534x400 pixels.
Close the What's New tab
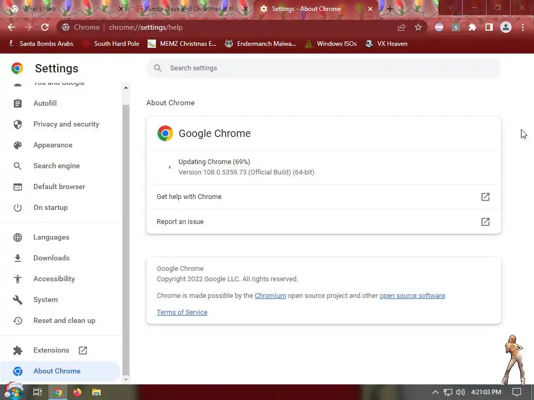[x=120, y=9]
